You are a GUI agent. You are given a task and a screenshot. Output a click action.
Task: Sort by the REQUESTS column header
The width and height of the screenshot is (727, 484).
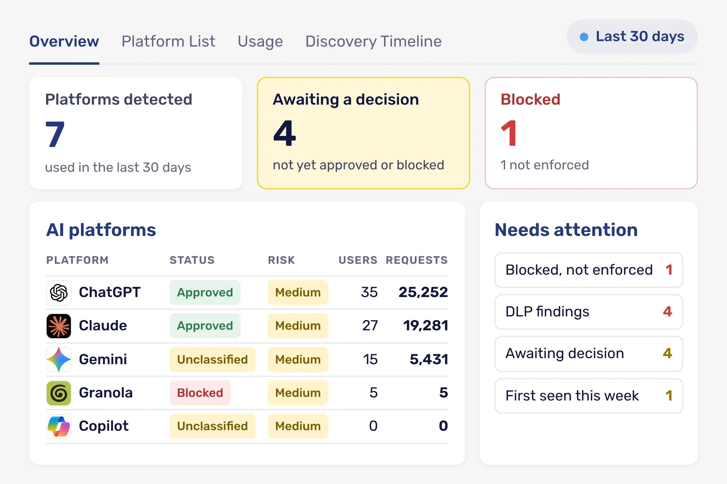point(417,260)
